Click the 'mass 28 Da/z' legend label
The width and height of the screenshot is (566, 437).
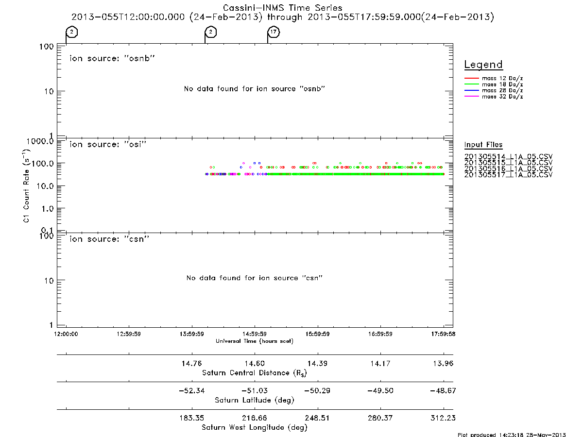(x=502, y=91)
